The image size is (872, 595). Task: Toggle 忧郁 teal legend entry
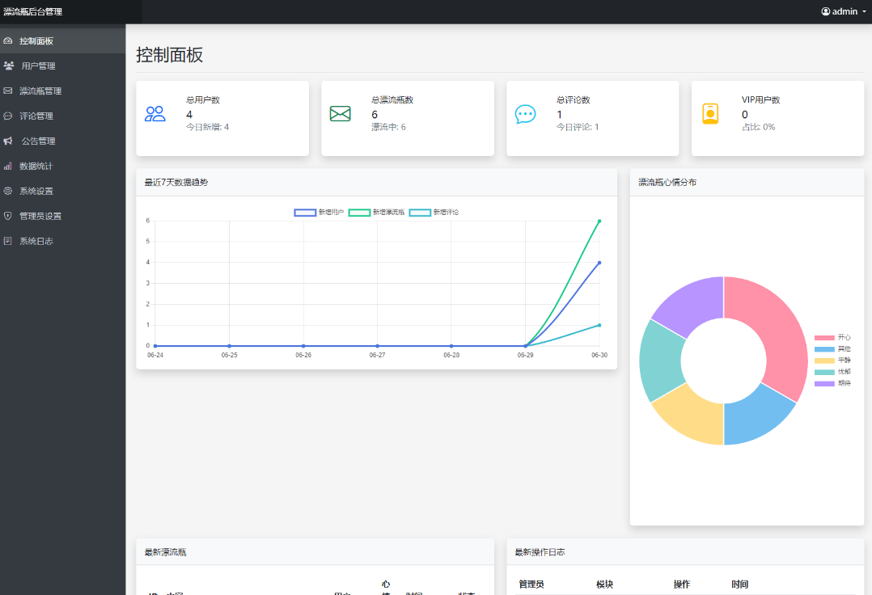coord(832,372)
